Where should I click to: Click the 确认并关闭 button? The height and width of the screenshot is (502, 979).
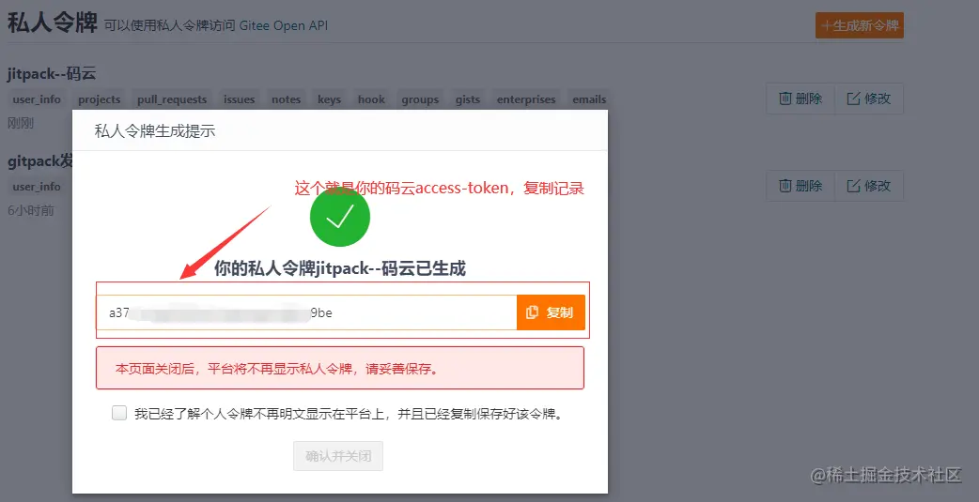pos(338,456)
